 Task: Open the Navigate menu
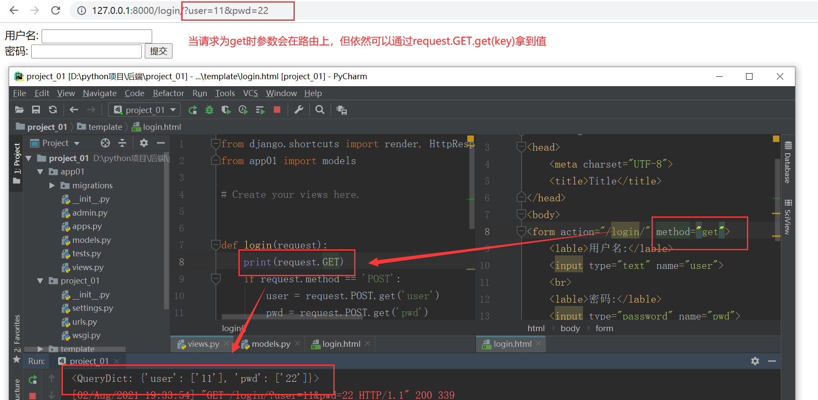(100, 93)
